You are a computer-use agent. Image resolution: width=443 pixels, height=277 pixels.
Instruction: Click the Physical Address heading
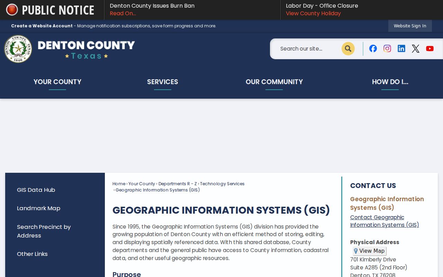point(374,242)
